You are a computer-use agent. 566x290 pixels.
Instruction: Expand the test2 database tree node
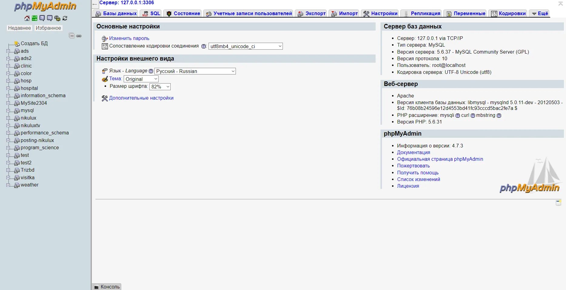[x=8, y=163]
